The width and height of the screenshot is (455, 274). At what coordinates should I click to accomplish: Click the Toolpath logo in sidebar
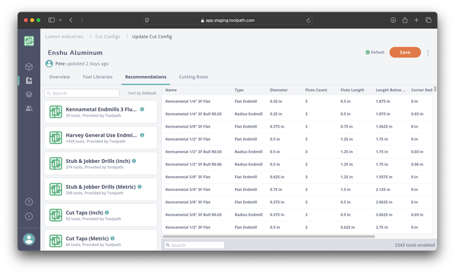point(29,41)
